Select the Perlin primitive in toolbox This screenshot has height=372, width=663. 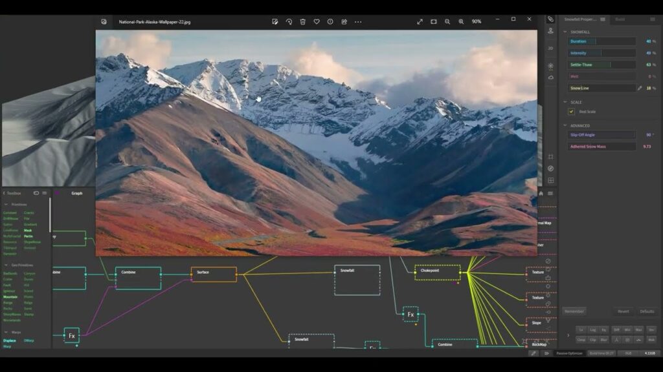click(x=28, y=236)
